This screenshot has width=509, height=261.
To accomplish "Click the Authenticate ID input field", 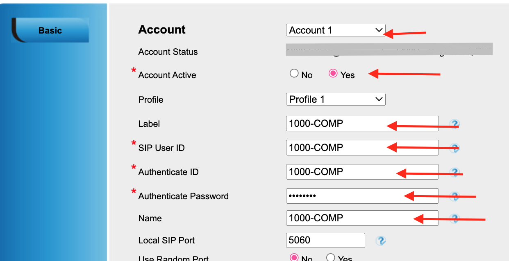I will point(361,171).
